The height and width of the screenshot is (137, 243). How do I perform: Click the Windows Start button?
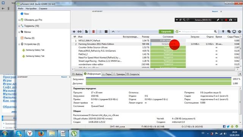pos(5,134)
